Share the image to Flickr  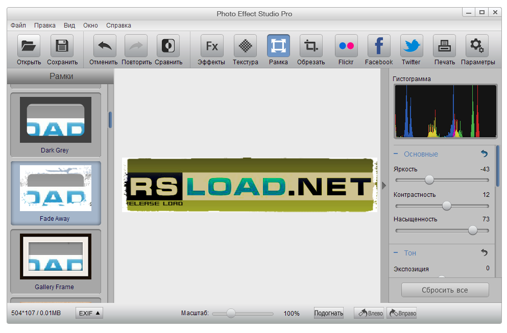tap(346, 46)
